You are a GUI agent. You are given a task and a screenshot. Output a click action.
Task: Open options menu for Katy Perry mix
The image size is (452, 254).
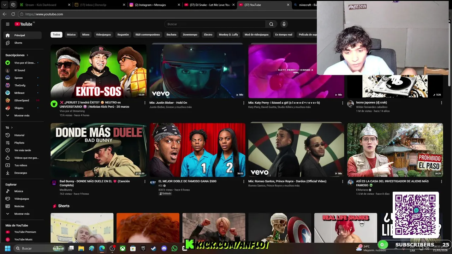tap(342, 103)
